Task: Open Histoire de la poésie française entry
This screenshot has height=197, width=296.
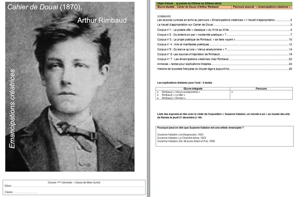Action: tap(193, 69)
